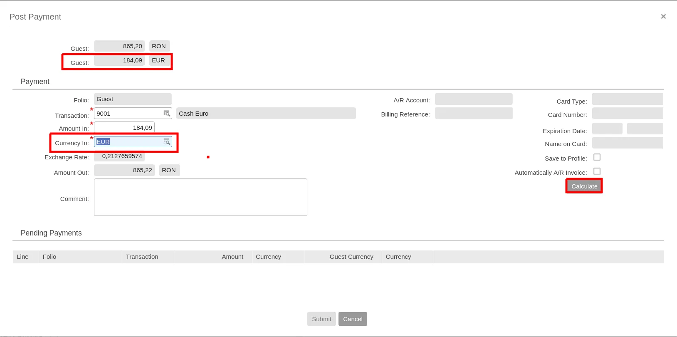Click inside the Comment text area
This screenshot has width=677, height=337.
coord(200,197)
